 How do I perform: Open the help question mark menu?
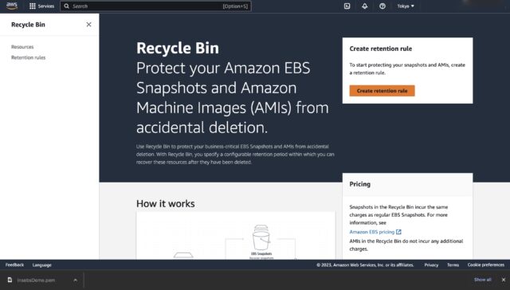pos(382,6)
